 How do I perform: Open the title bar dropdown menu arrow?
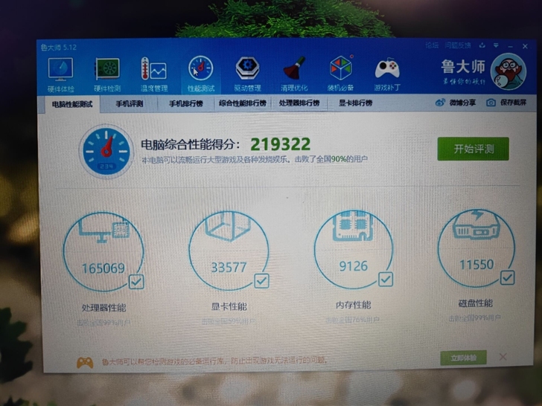pyautogui.click(x=496, y=45)
